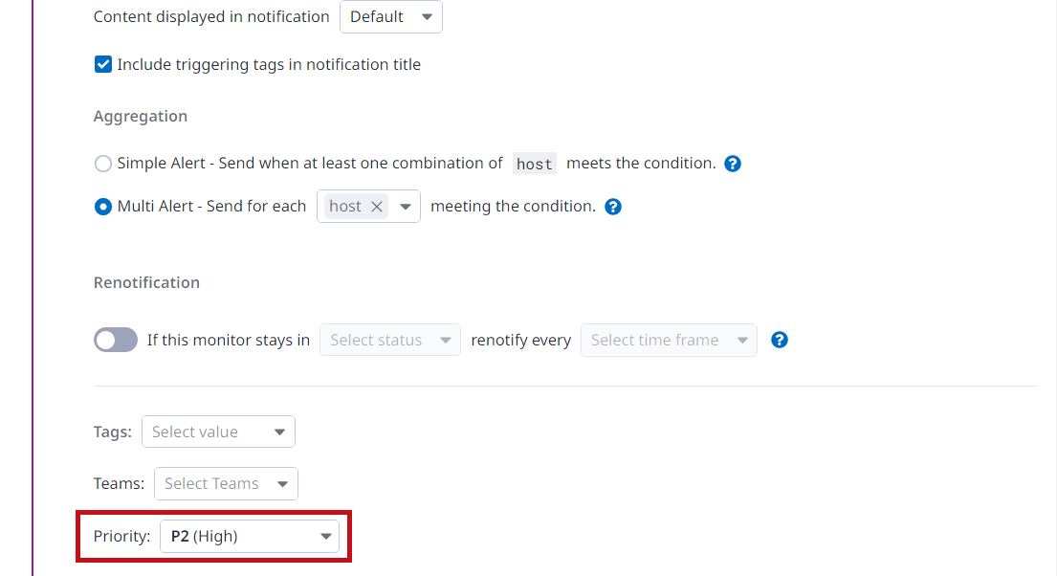This screenshot has width=1057, height=576.
Task: Open help icon next to Simple Alert description
Action: coord(733,164)
